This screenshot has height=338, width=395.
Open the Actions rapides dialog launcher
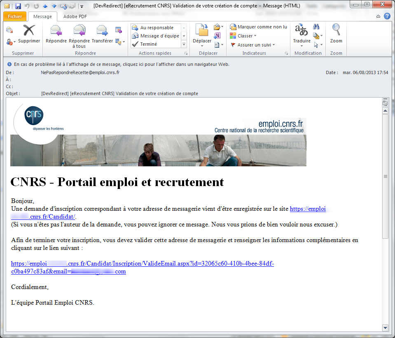[x=186, y=54]
